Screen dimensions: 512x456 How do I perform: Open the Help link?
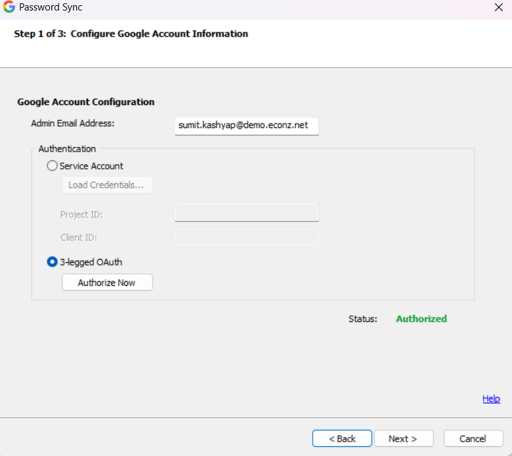pyautogui.click(x=491, y=399)
